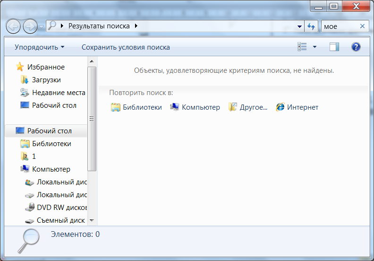Viewport: 374px width, 261px height.
Task: Select the highlighted Рабочий стол tree node
Action: pos(46,130)
